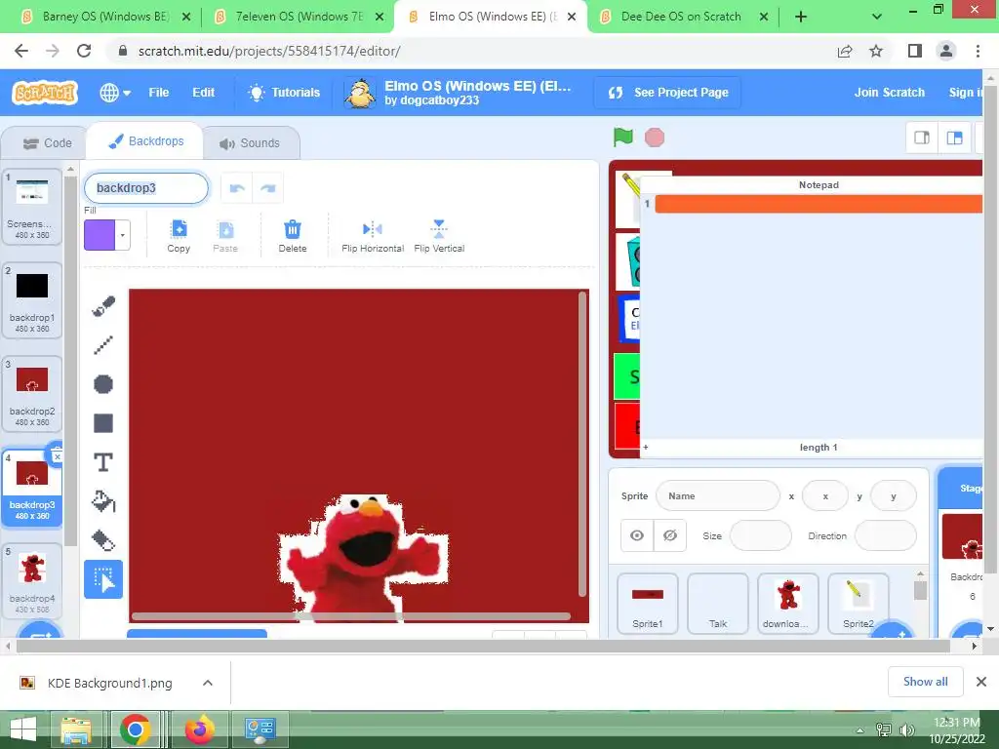
Task: Redo the paint edit
Action: [267, 188]
